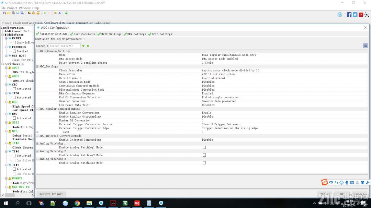Click the magnifier search toolbar icon
Screen dimensions: 371x208
pyautogui.click(x=60, y=13)
